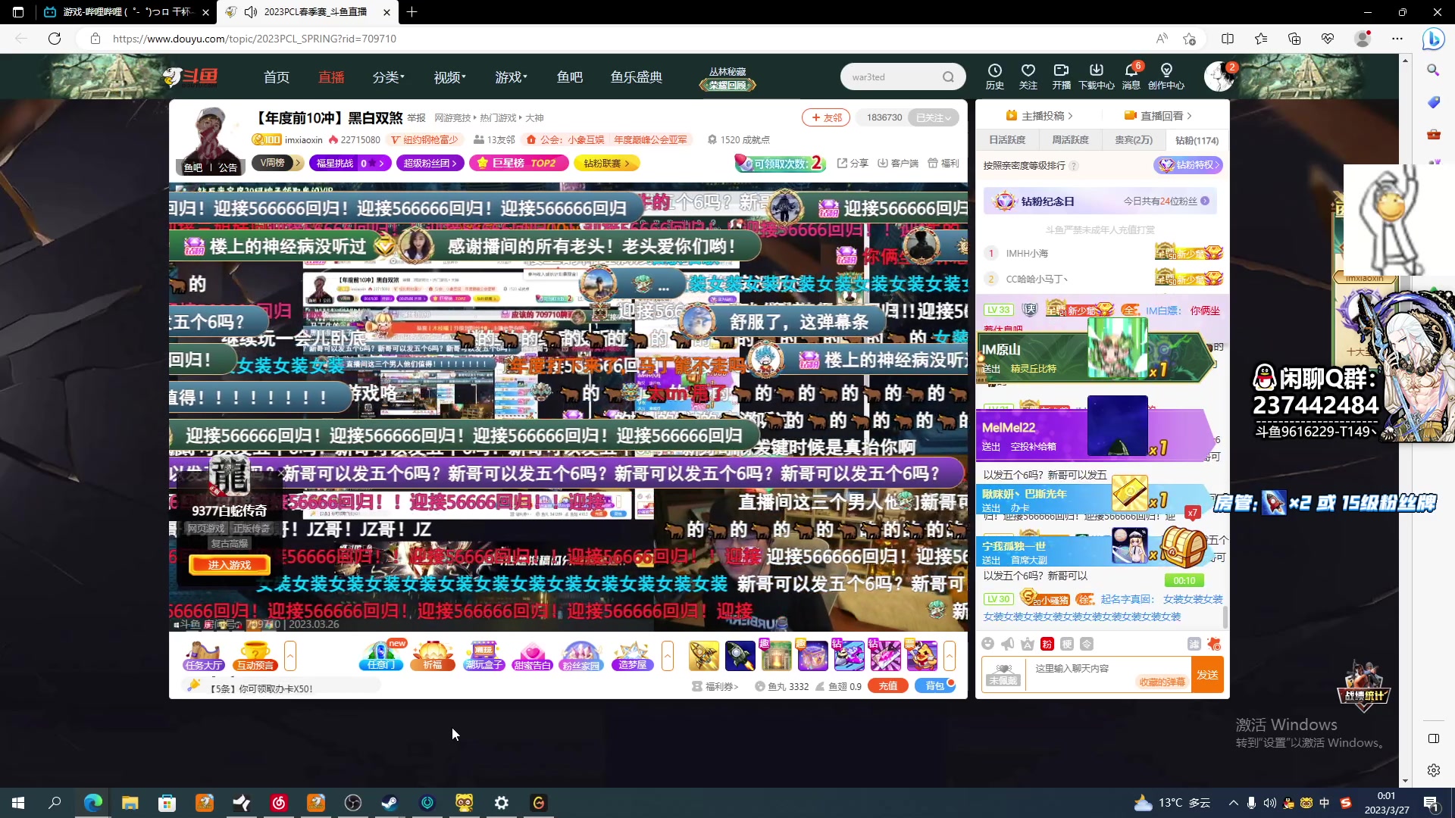
Task: Click the red 粉 fan badge icon
Action: click(1047, 644)
